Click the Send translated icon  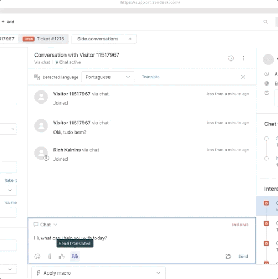pos(75,256)
